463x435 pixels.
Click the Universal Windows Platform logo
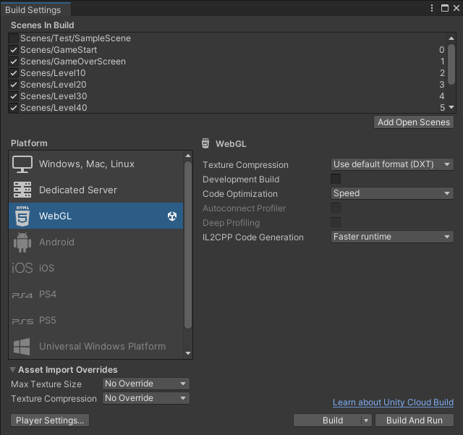(22, 347)
